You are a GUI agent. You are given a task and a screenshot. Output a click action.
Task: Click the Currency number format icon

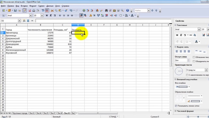[90, 15]
